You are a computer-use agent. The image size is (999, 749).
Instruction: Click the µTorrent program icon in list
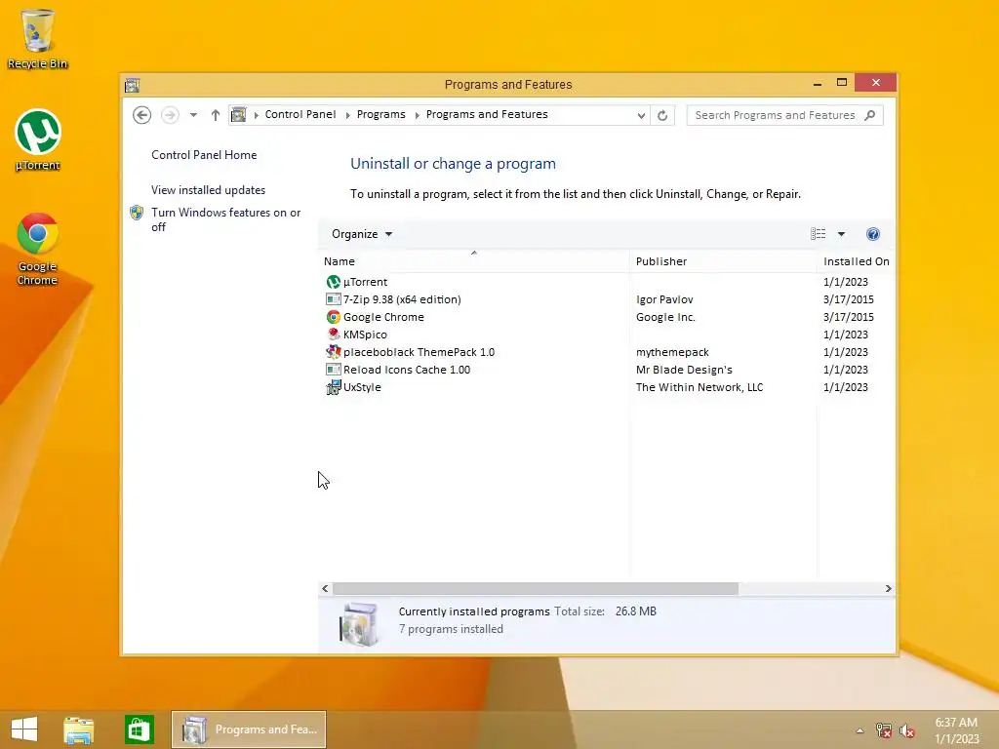334,282
